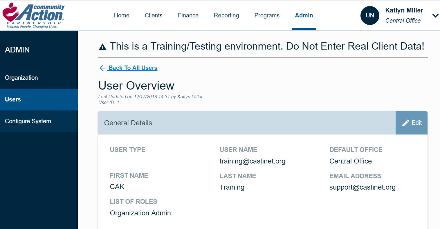The height and width of the screenshot is (229, 440).
Task: Expand the user account dropdown chevron
Action: (435, 16)
